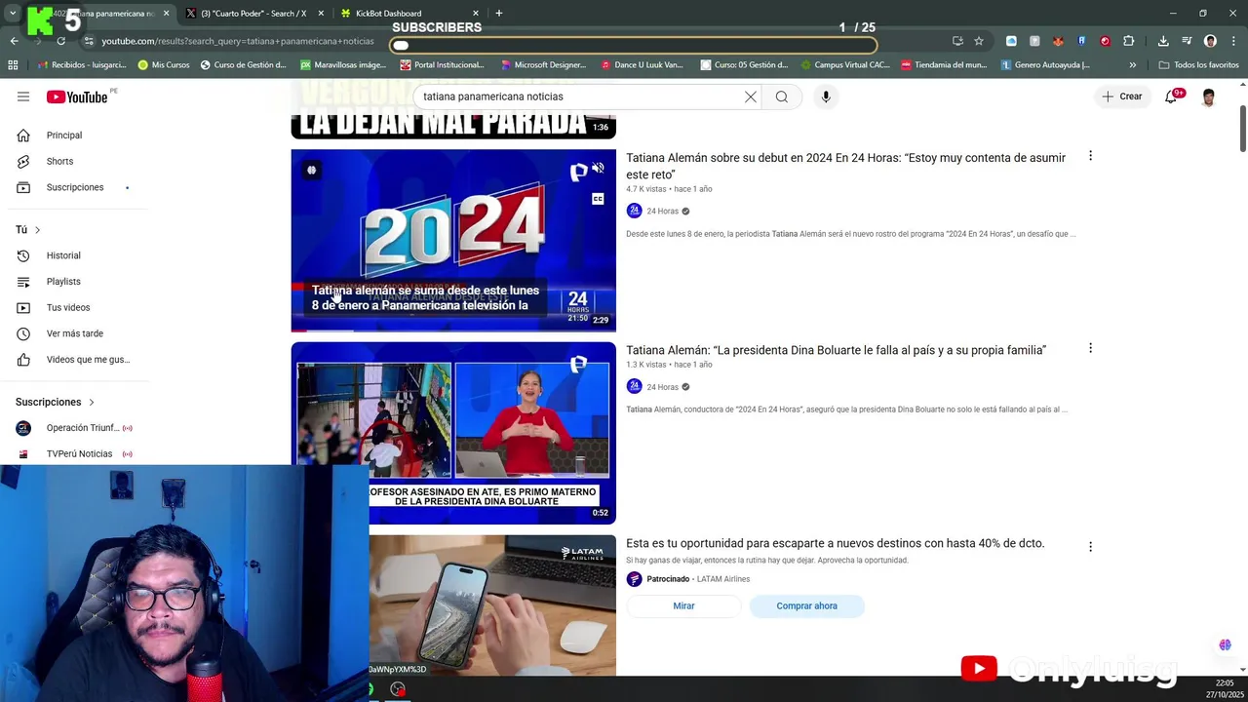
Task: Bookmark this page with the star
Action: click(x=979, y=41)
